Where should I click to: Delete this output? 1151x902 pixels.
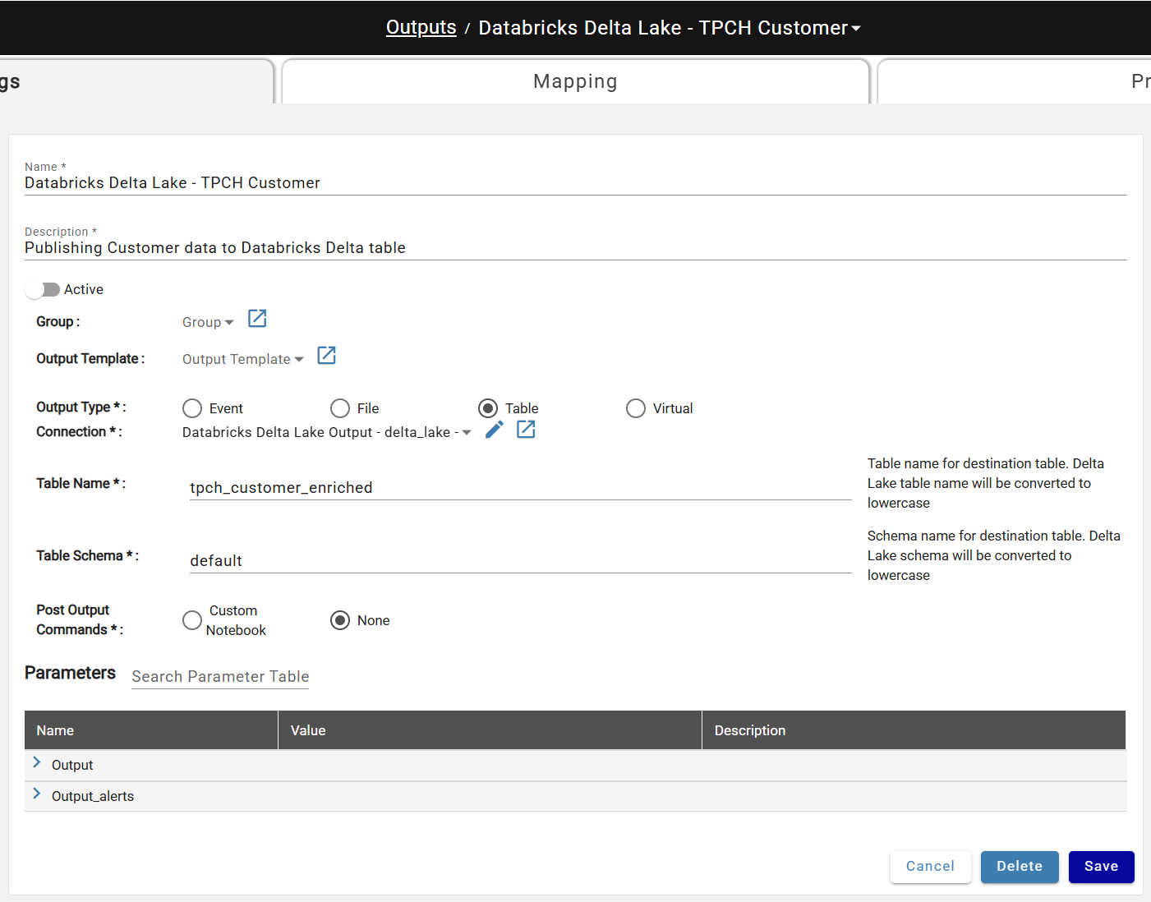click(x=1019, y=867)
